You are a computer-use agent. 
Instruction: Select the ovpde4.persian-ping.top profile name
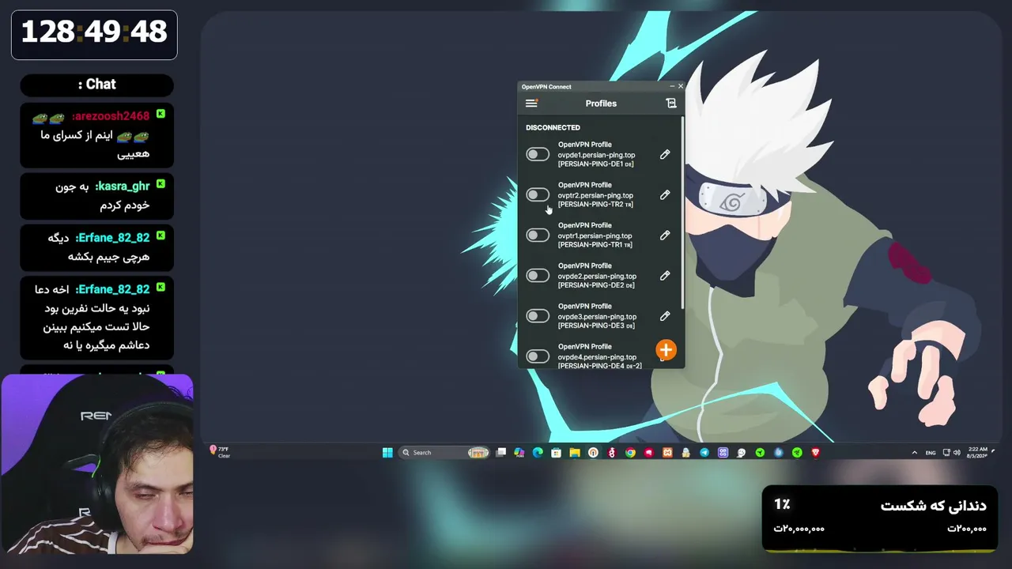pyautogui.click(x=597, y=357)
